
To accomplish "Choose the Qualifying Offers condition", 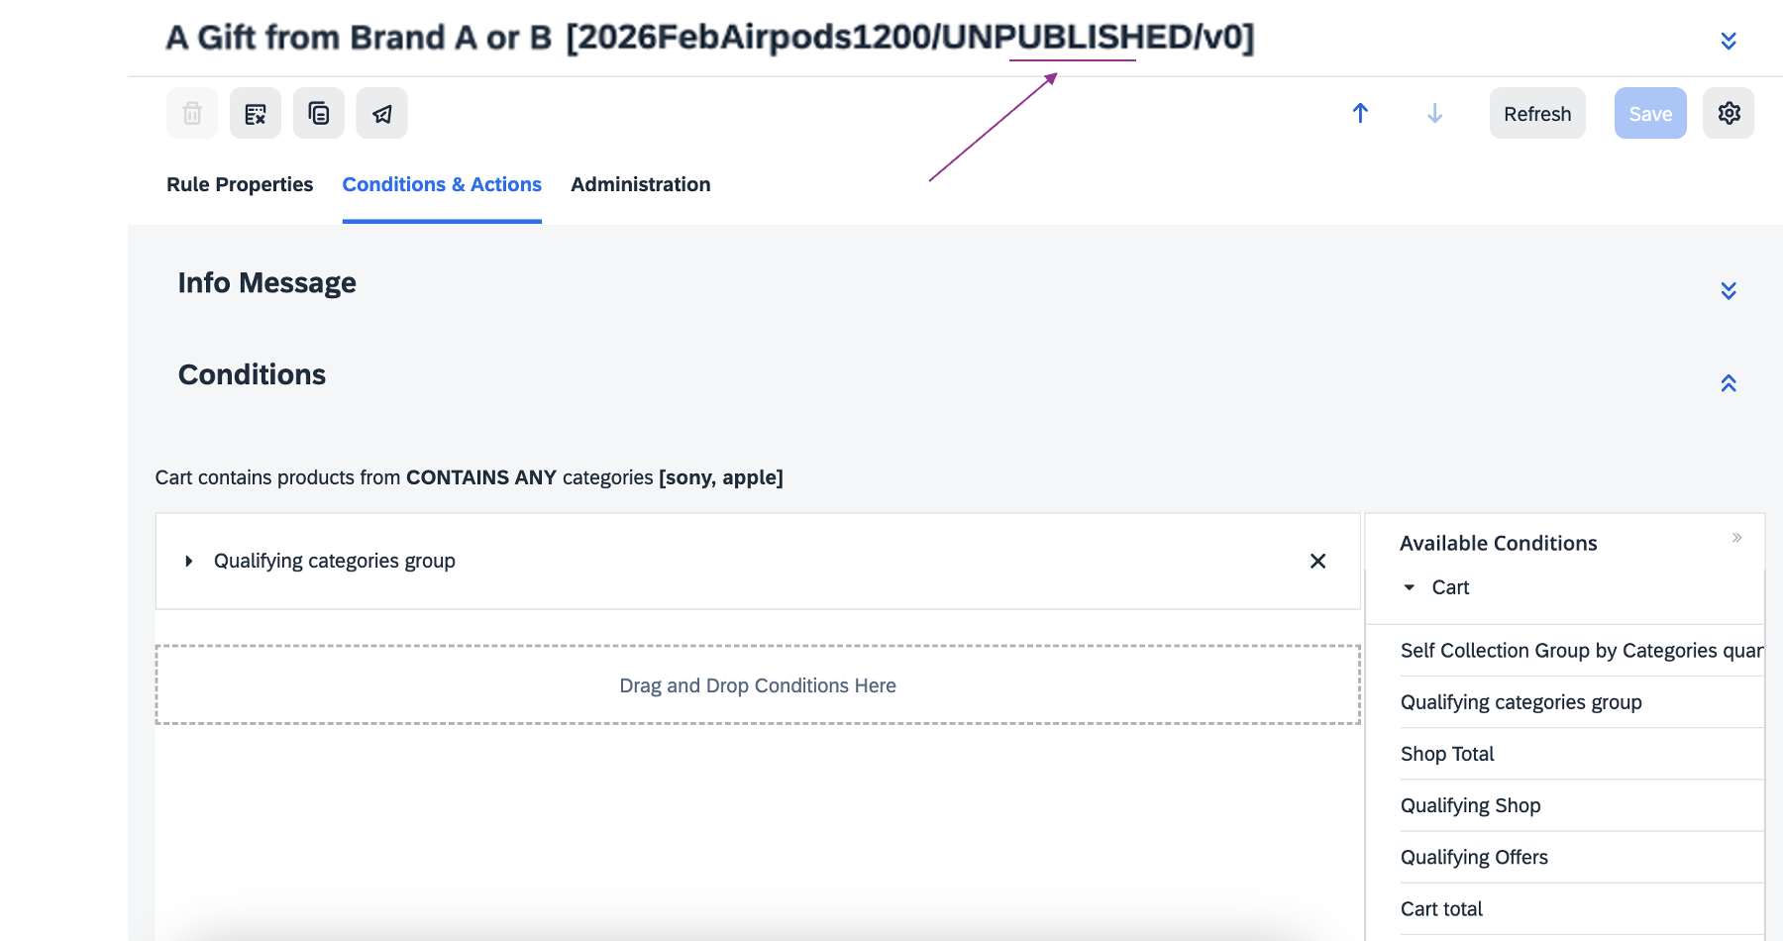I will 1474,857.
